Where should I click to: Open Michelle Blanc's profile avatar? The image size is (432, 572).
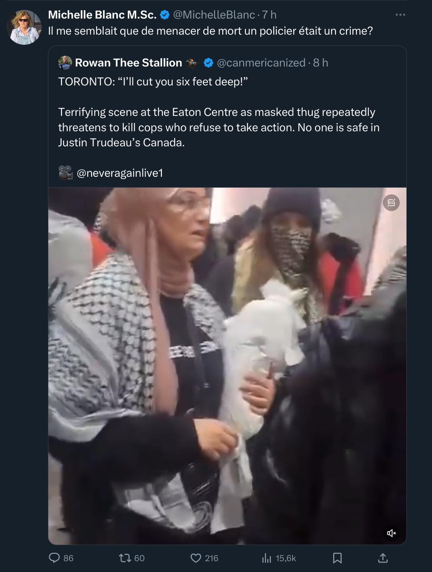click(24, 27)
